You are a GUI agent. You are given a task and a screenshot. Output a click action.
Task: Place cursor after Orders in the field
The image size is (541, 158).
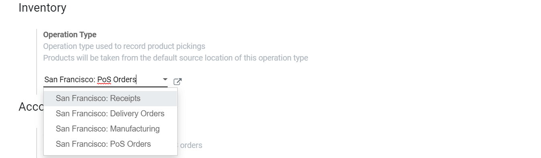coord(136,80)
